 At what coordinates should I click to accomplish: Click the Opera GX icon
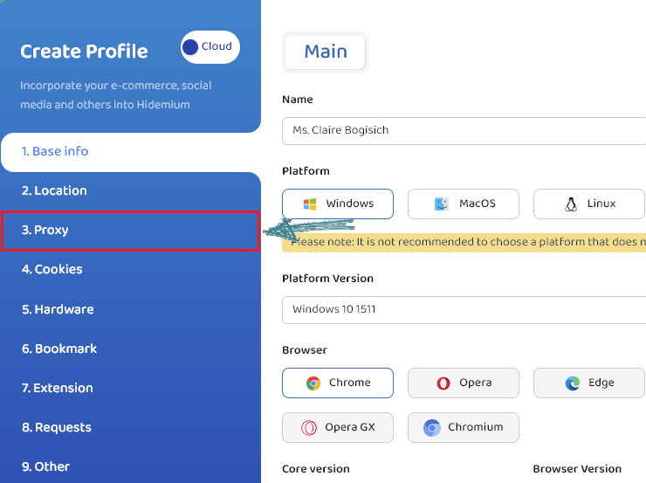point(309,428)
